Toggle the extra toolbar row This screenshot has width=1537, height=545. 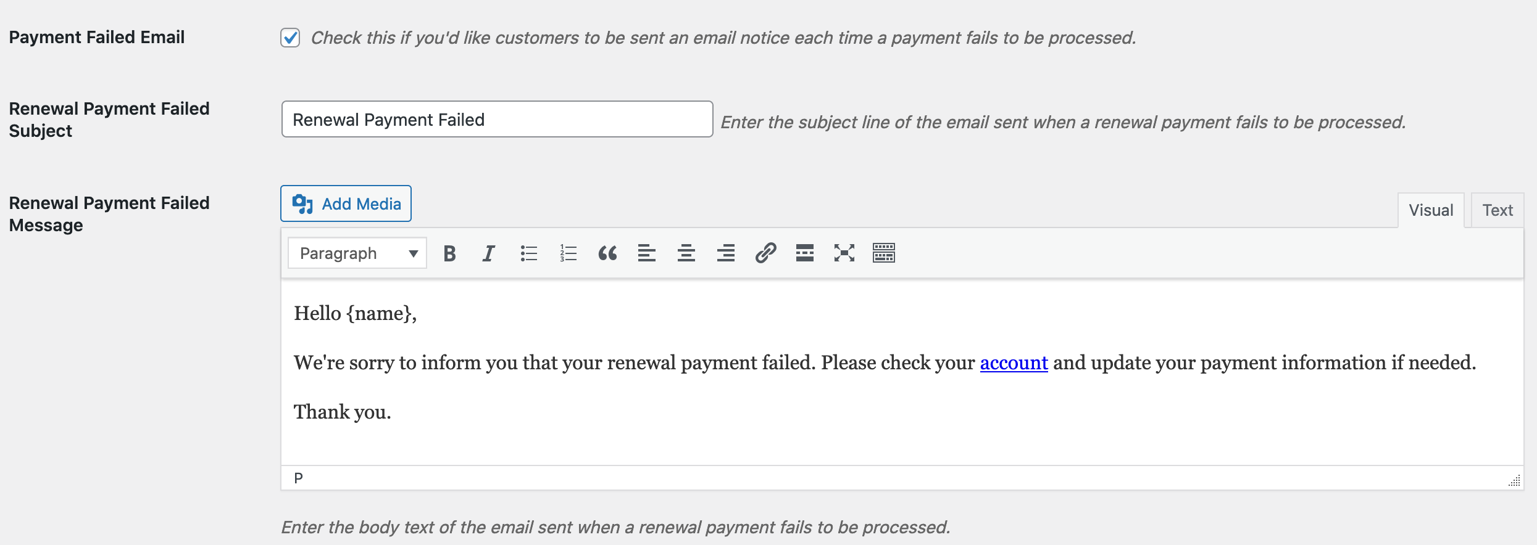(884, 253)
